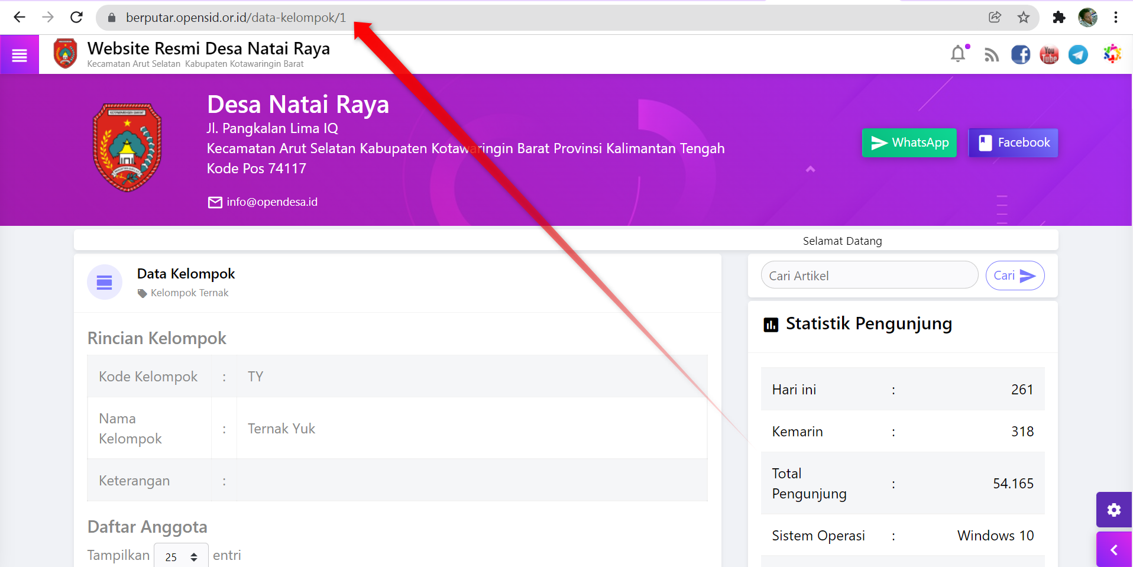The width and height of the screenshot is (1133, 567).
Task: Click the 'Hari ini' visitor row label
Action: (794, 390)
